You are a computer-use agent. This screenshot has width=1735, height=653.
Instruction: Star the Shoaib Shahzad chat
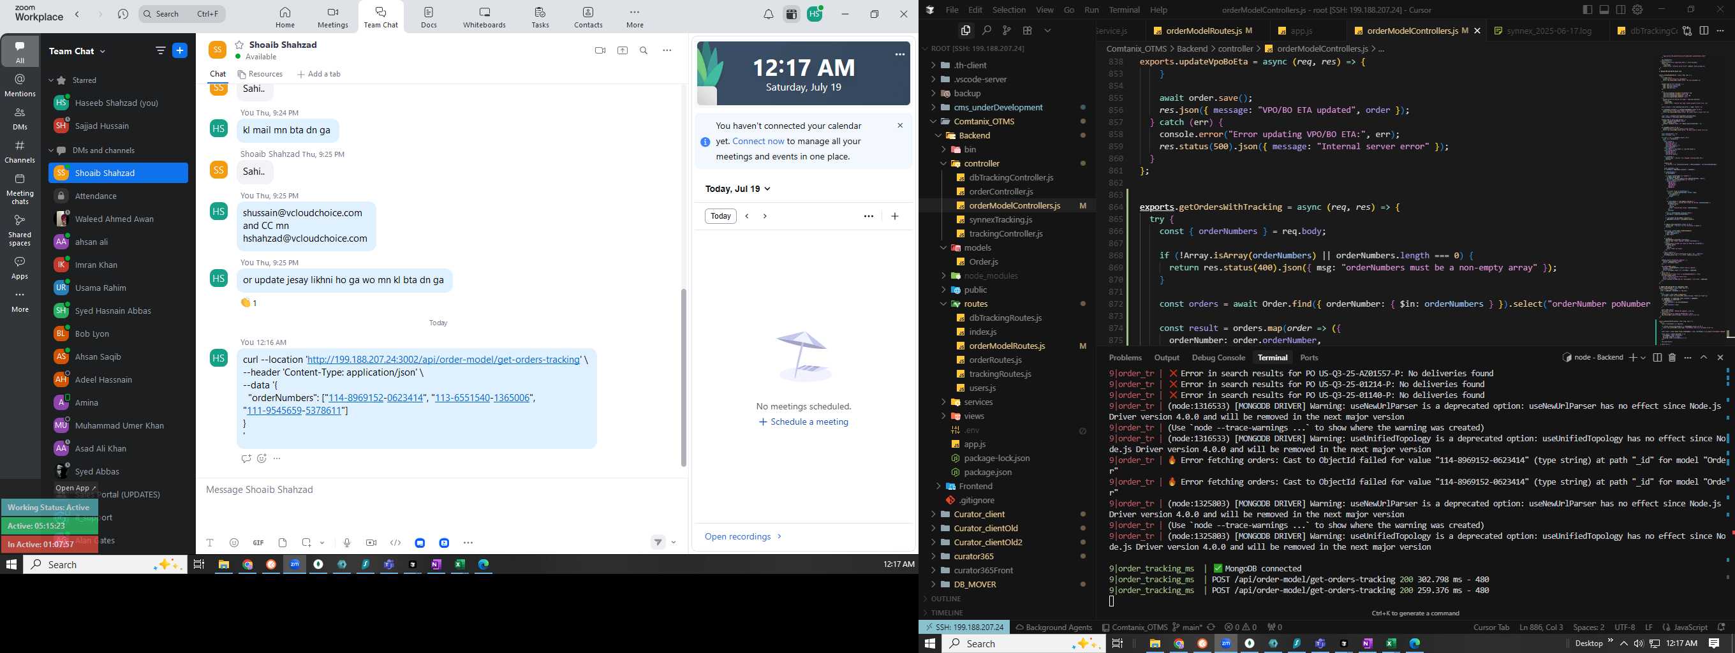click(x=239, y=45)
